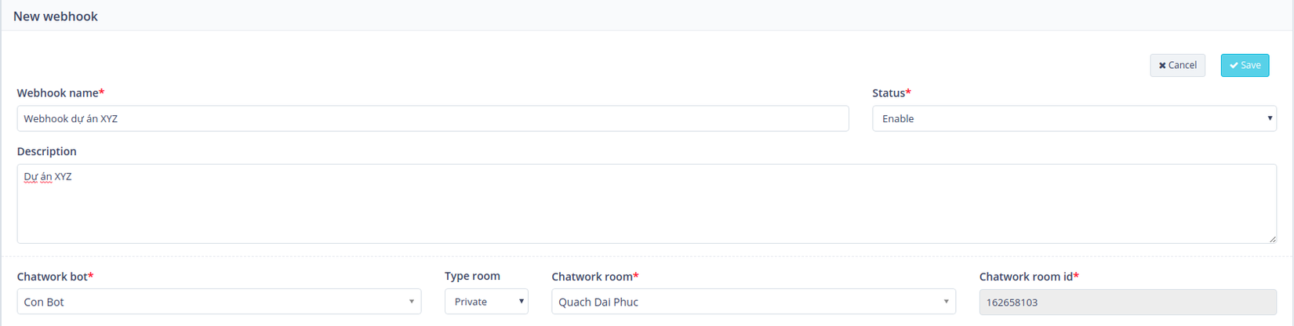Image resolution: width=1294 pixels, height=326 pixels.
Task: Click the misspelled word Dự in Description
Action: pyautogui.click(x=31, y=177)
